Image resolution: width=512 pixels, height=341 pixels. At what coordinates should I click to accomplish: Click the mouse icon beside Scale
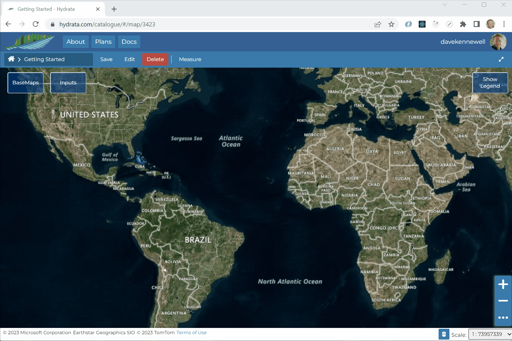point(444,334)
